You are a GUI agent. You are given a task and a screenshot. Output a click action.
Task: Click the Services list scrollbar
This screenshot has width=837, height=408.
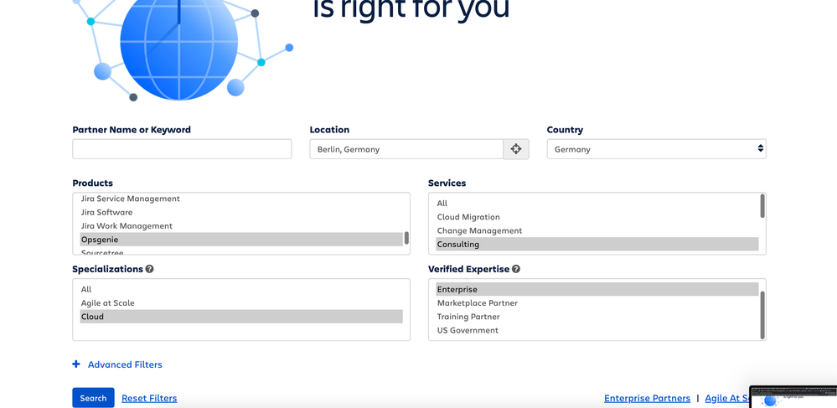762,205
